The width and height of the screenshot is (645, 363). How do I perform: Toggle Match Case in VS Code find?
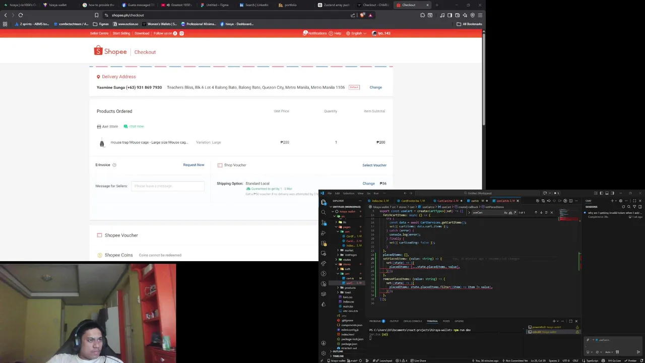(x=505, y=212)
